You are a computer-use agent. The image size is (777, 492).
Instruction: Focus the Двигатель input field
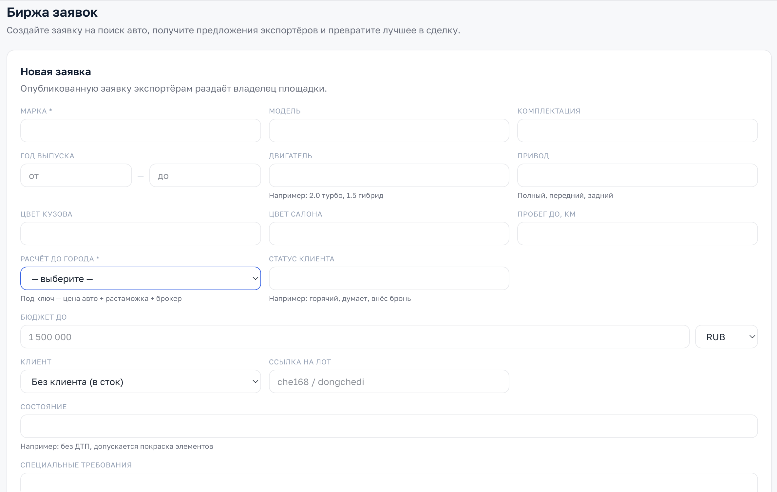(x=389, y=175)
